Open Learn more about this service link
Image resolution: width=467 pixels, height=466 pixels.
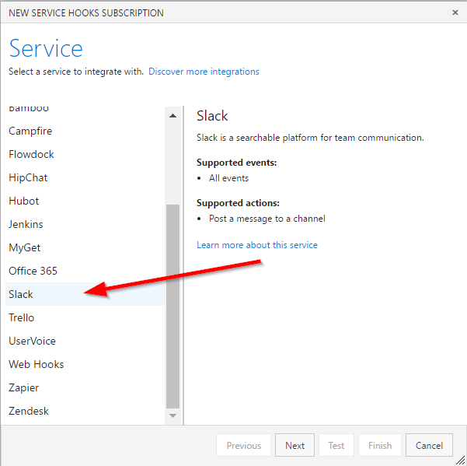click(257, 245)
